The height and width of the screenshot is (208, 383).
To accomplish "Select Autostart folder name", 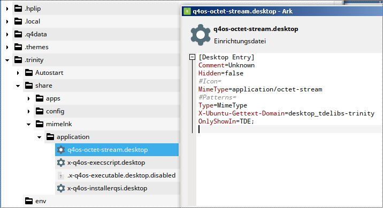I will [49, 73].
